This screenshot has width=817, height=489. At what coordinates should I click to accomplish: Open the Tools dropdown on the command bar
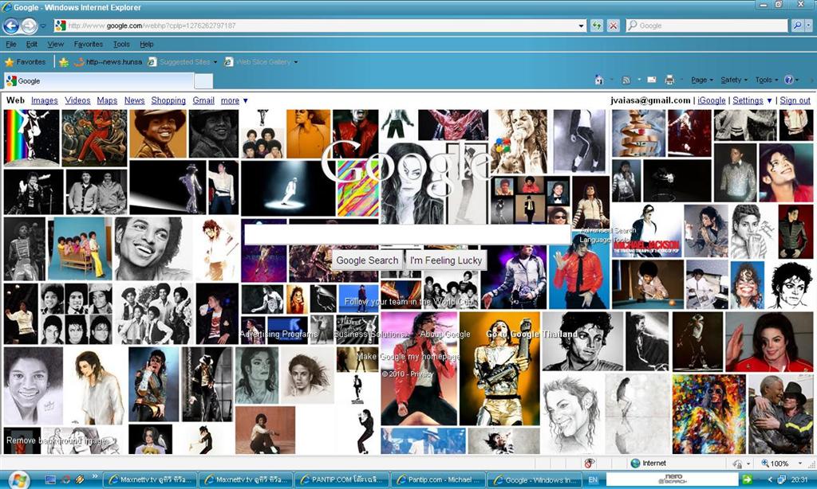coord(766,80)
